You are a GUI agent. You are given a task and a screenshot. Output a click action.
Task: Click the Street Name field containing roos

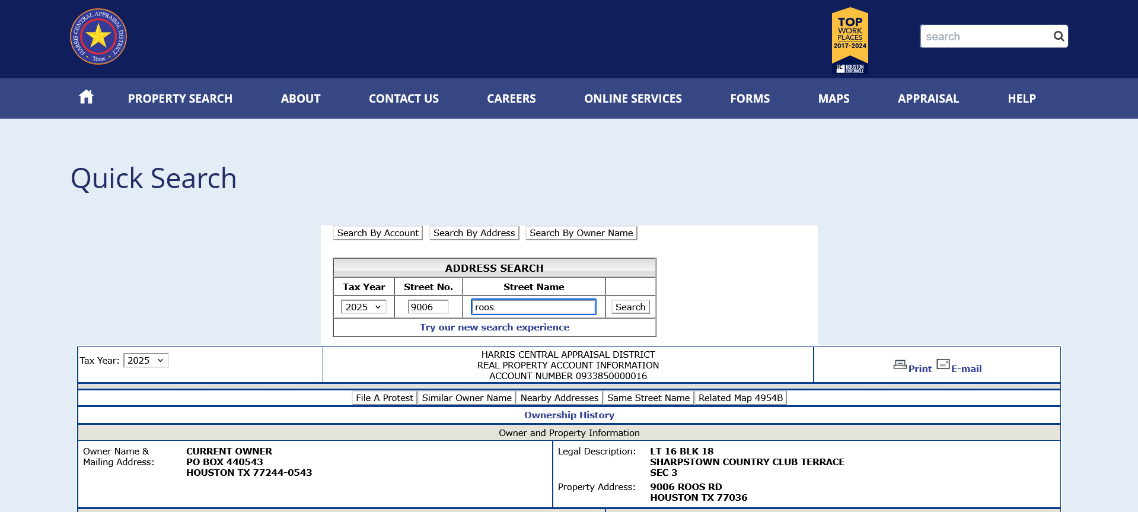(x=534, y=307)
